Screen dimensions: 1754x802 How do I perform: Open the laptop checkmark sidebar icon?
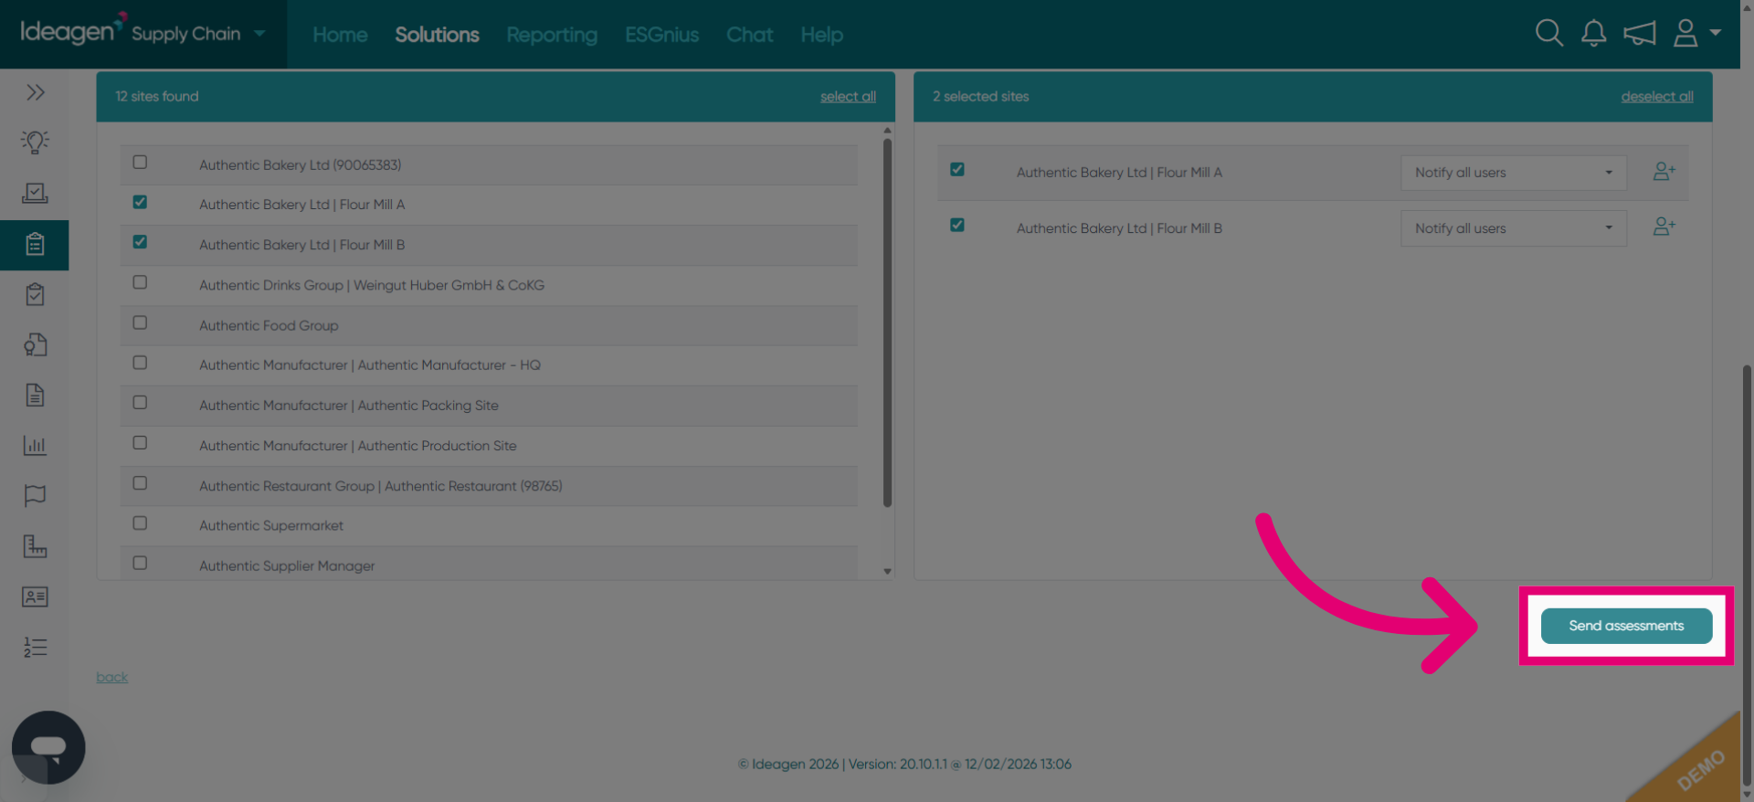35,193
